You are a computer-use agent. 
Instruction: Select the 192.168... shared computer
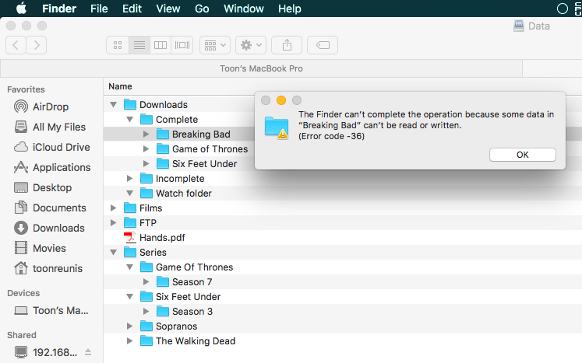point(46,352)
